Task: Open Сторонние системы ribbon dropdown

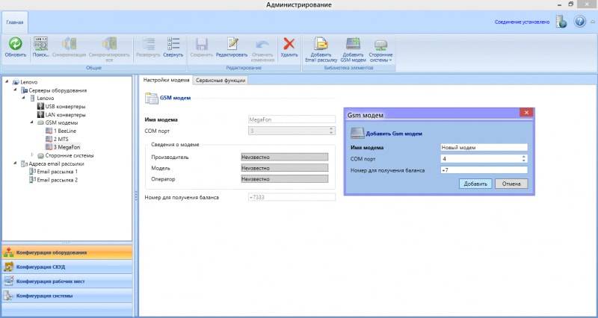Action: 380,48
